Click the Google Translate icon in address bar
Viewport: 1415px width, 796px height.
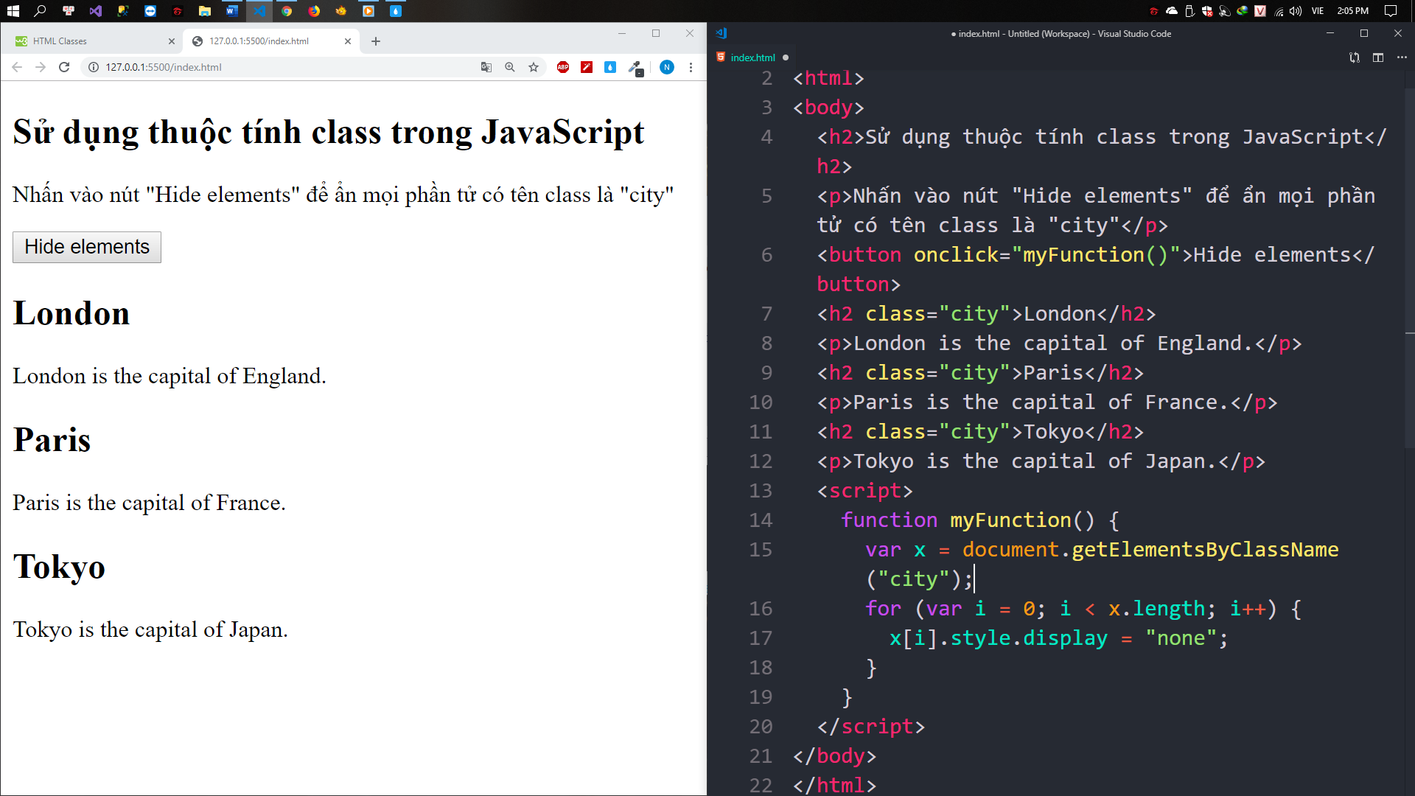pos(486,67)
